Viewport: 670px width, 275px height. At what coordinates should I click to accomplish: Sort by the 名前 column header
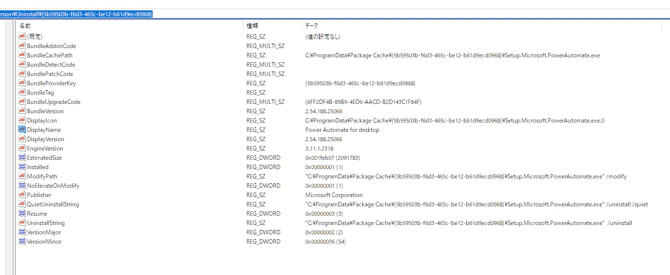130,25
